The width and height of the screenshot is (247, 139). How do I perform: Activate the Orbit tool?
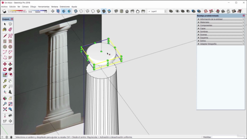[x=5, y=98]
